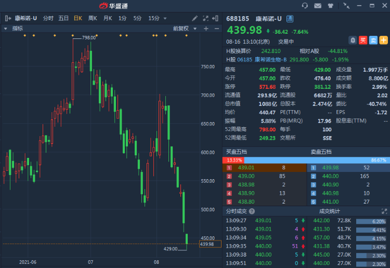Collapse the left panel icon beside 康希诺-U
The height and width of the screenshot is (268, 390).
coord(8,18)
